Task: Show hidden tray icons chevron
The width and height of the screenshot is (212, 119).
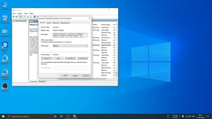Action: pyautogui.click(x=180, y=116)
